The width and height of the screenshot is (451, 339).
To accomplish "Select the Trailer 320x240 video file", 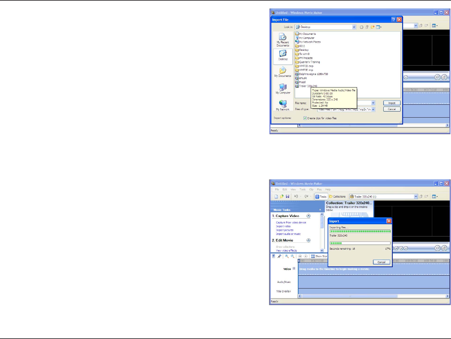I will [306, 86].
